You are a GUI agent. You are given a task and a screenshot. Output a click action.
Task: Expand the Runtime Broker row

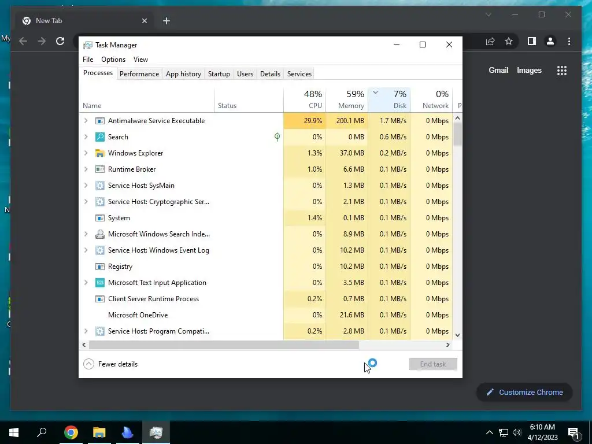click(86, 169)
